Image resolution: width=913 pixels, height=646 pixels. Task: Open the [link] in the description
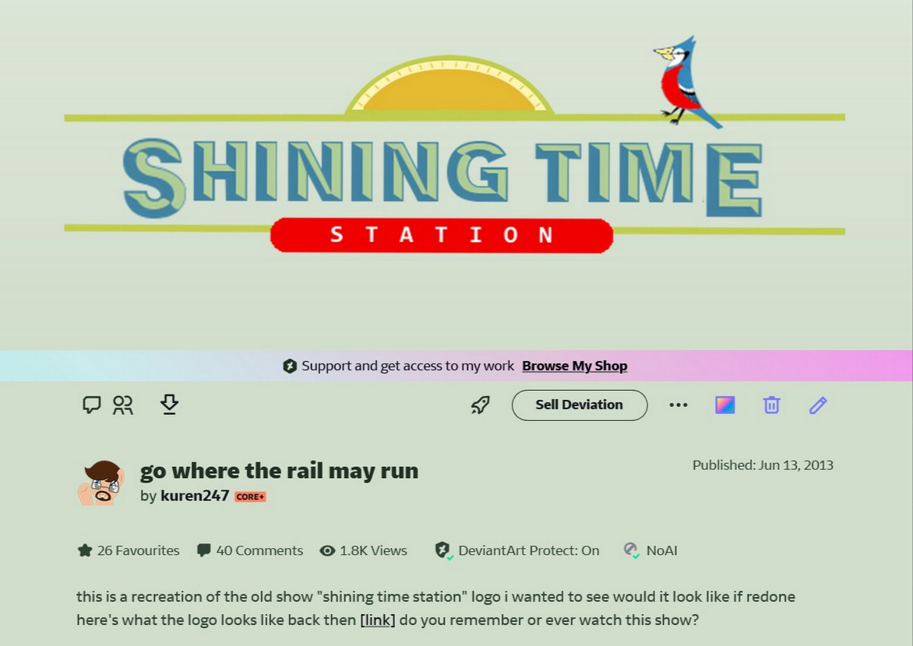pyautogui.click(x=378, y=620)
